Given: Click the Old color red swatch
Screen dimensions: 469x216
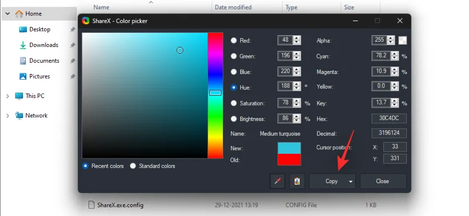Looking at the screenshot, I should [x=289, y=160].
